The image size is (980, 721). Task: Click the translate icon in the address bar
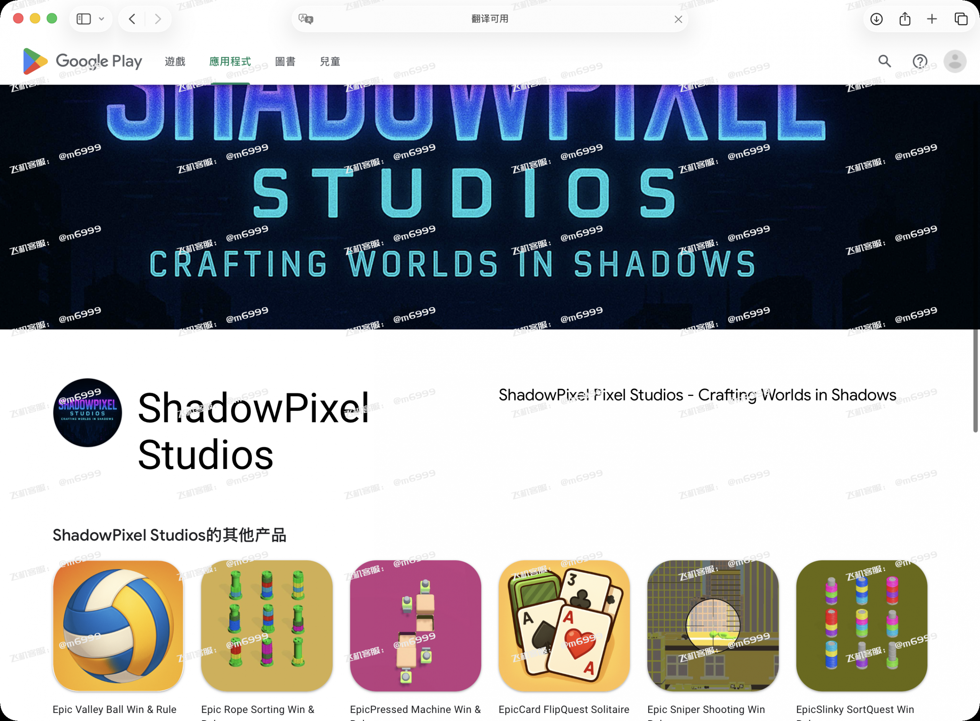(x=306, y=19)
